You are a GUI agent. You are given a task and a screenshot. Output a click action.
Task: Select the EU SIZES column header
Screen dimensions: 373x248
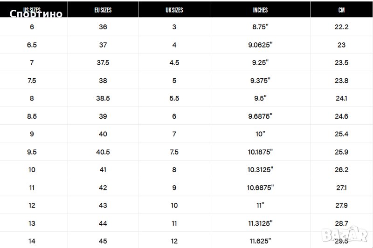click(x=103, y=10)
